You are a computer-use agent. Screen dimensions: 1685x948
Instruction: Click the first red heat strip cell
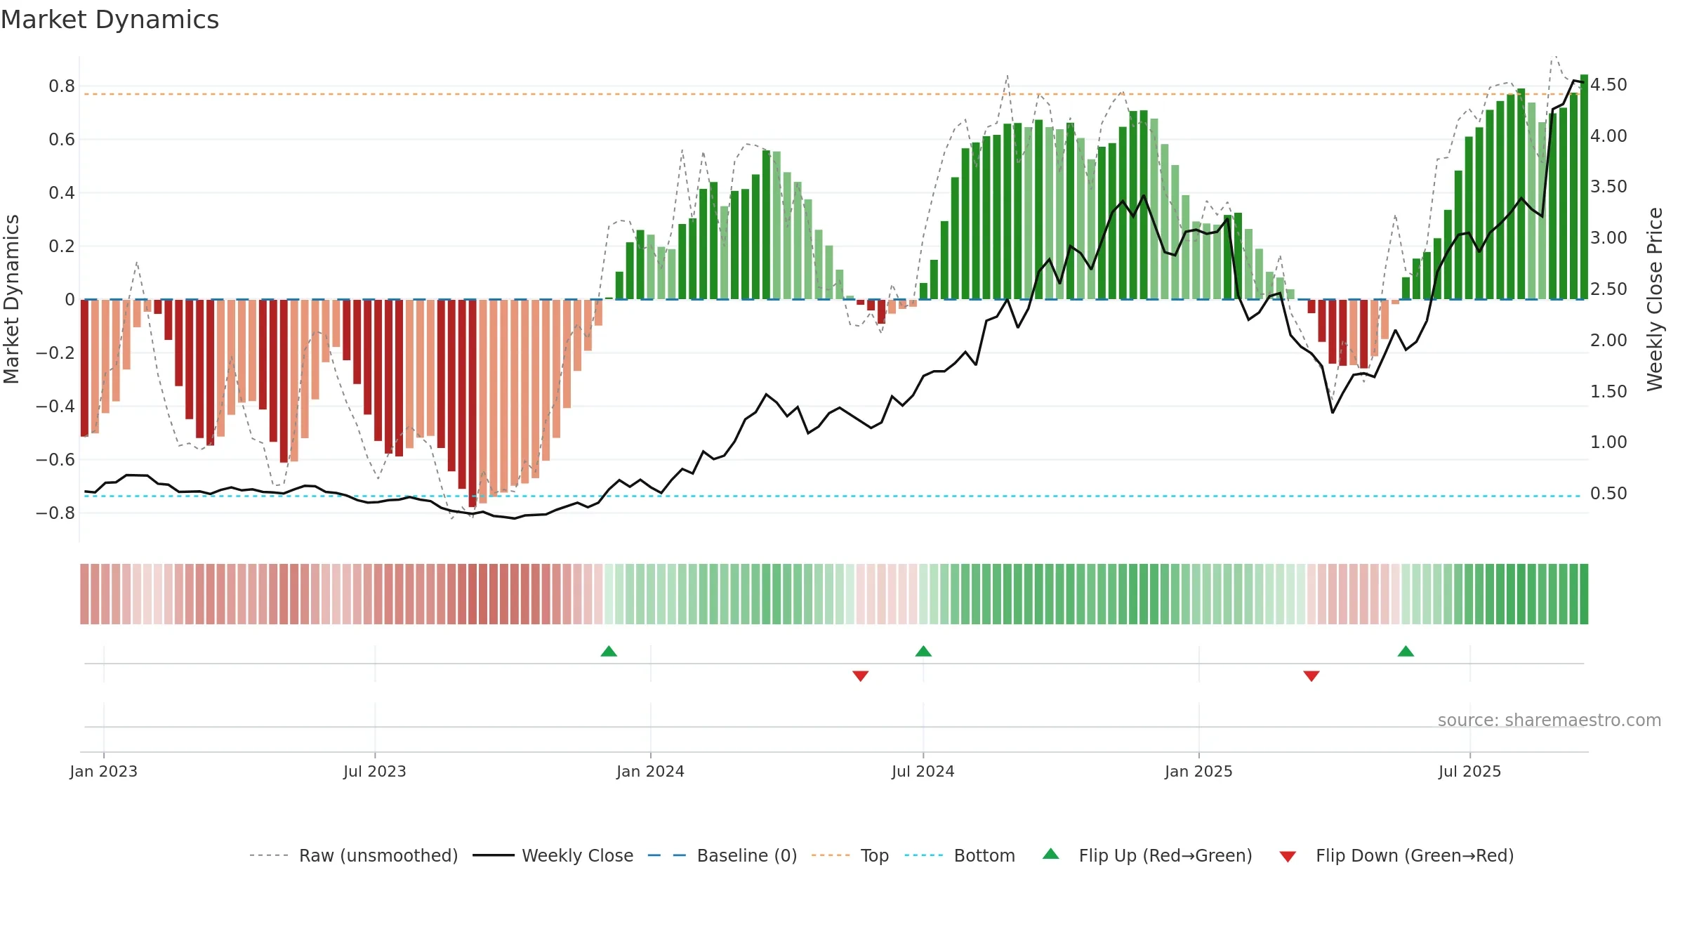click(84, 594)
